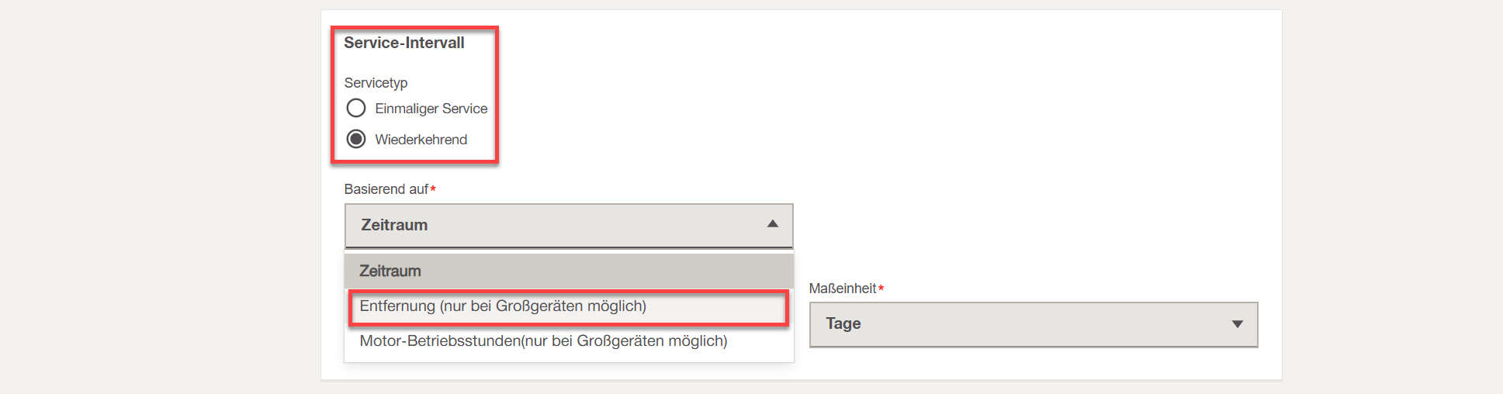
Task: Open the Maßeinheit dropdown showing Tage
Action: 1032,324
